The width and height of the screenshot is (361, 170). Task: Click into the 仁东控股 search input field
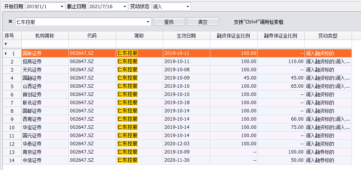(x=81, y=22)
